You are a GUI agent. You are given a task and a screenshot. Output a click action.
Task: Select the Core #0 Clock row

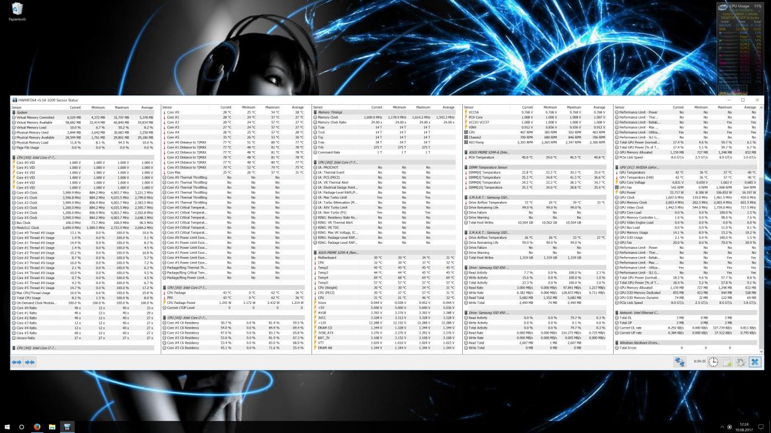tap(83, 193)
